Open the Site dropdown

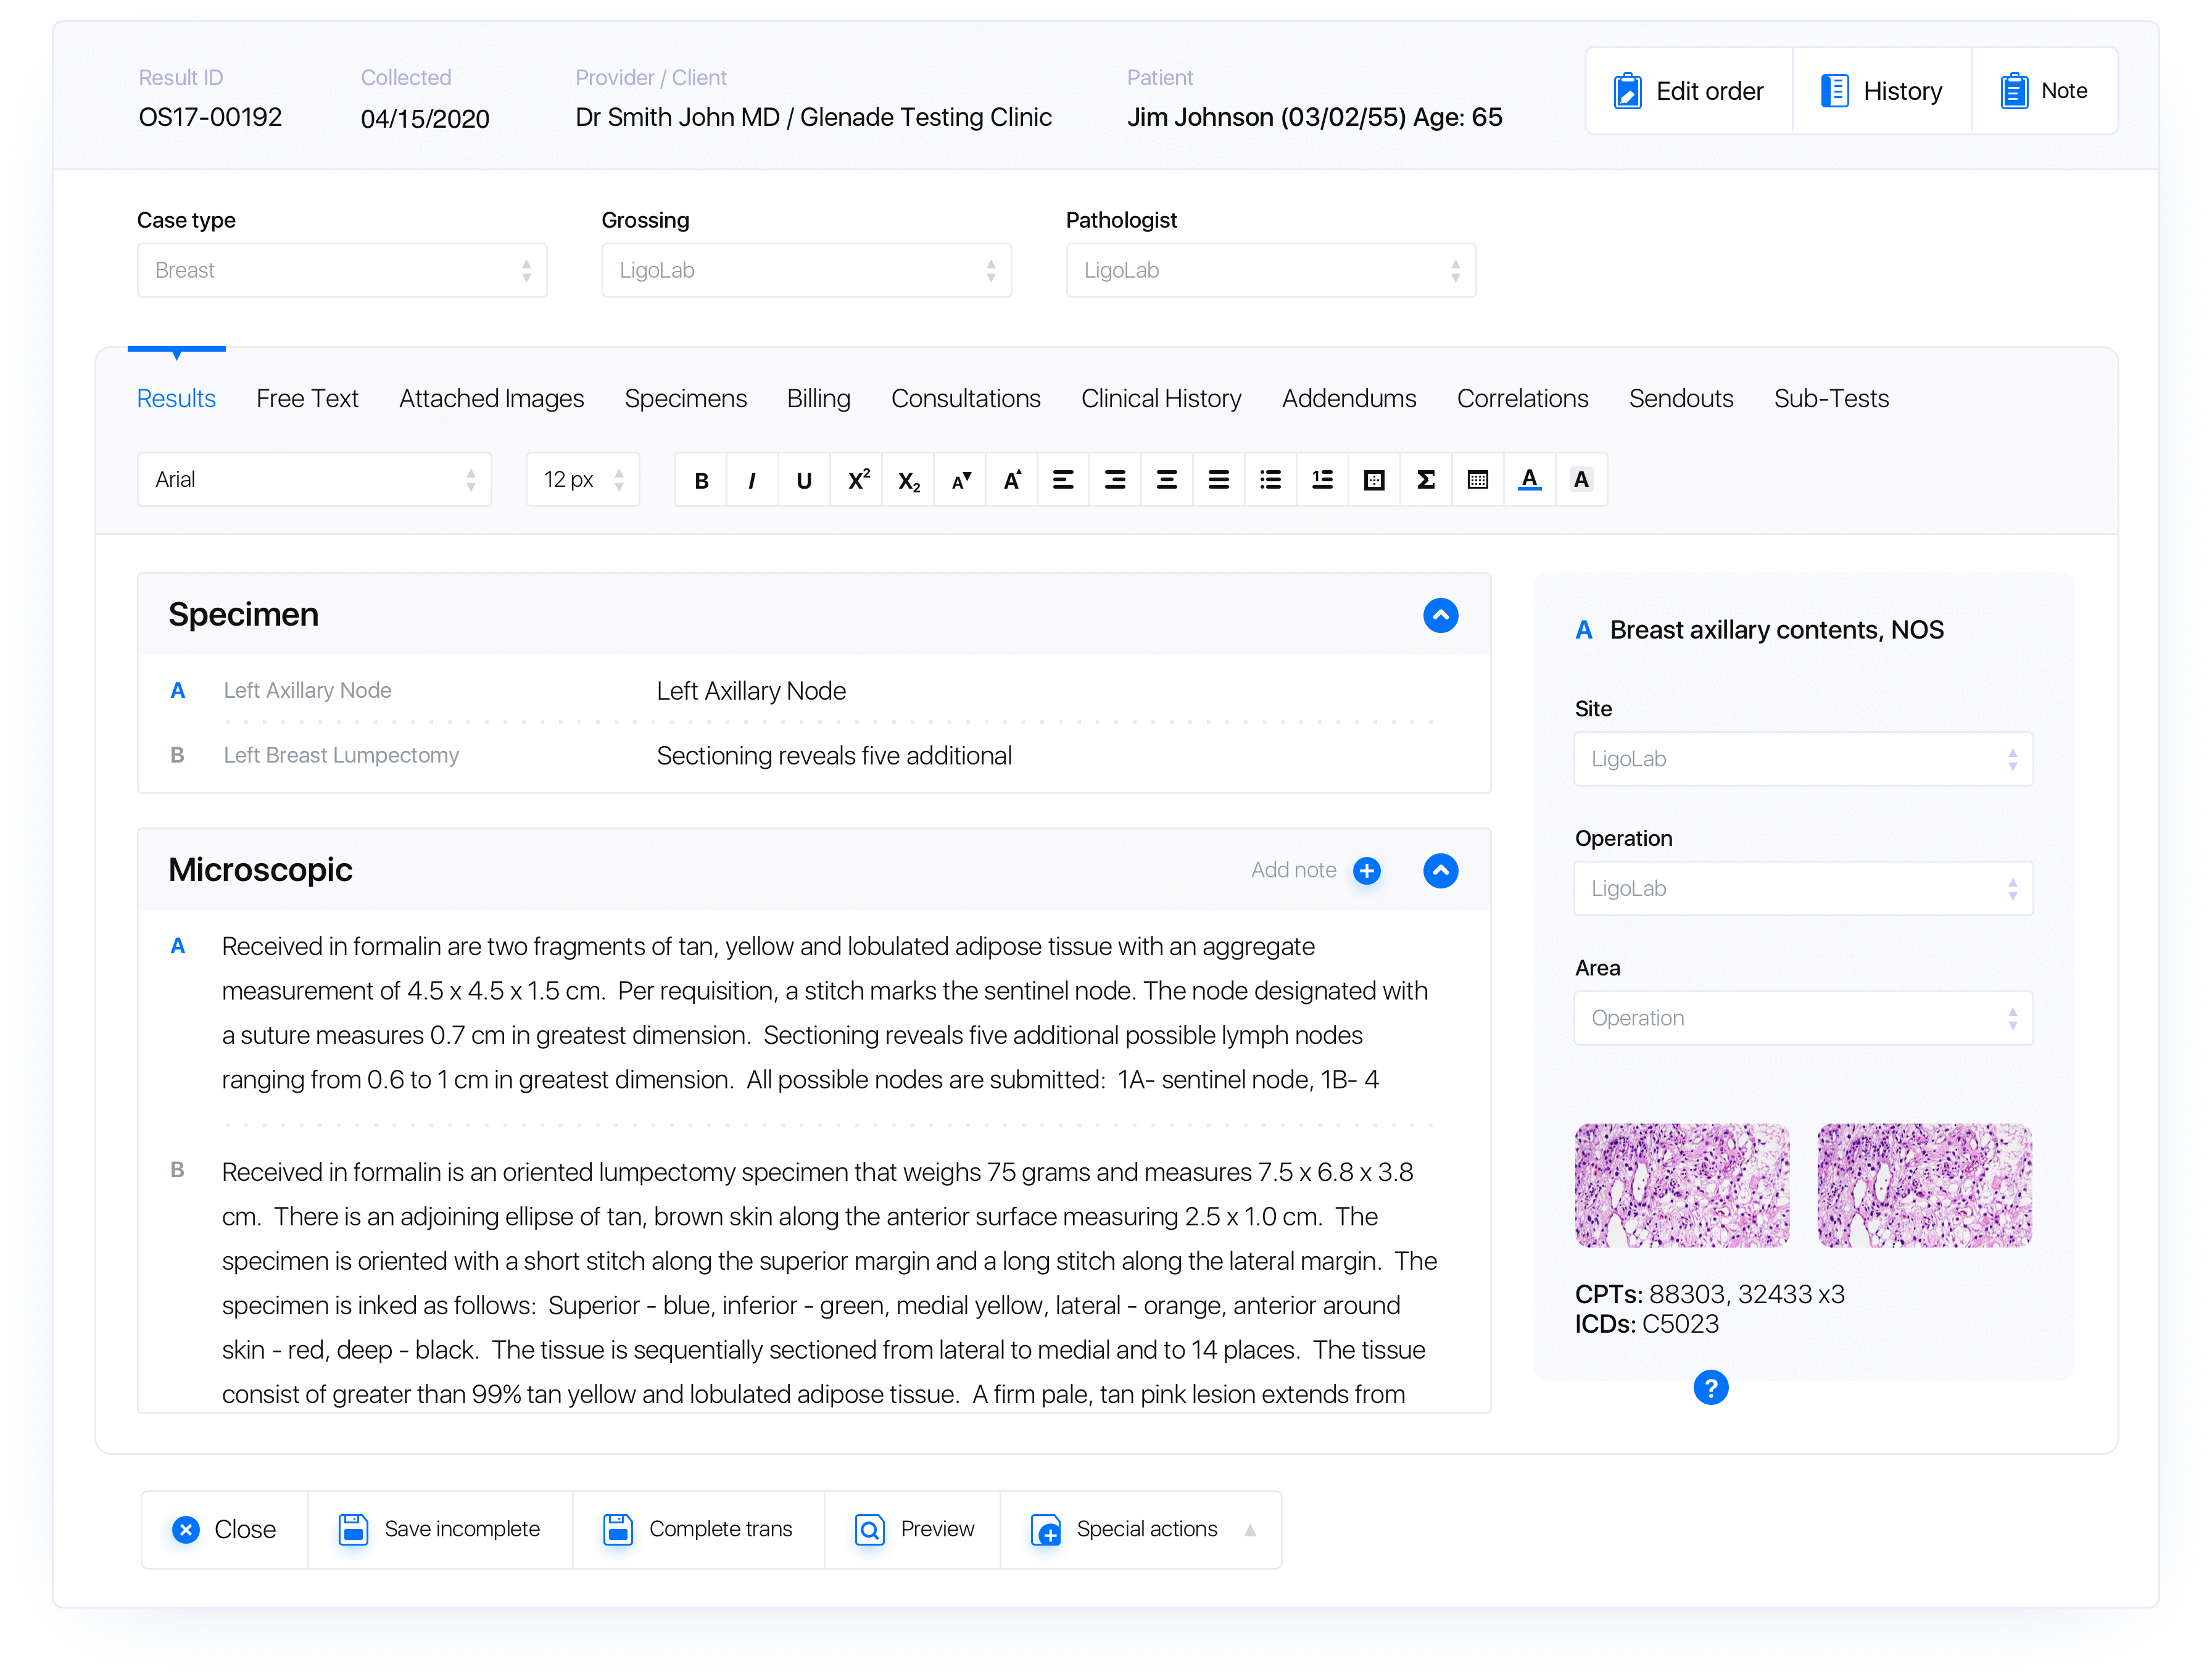tap(1804, 759)
